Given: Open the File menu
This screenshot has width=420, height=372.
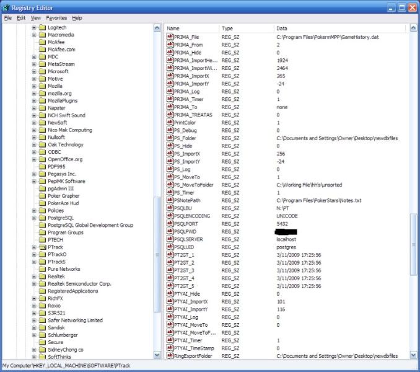Looking at the screenshot, I should point(8,18).
